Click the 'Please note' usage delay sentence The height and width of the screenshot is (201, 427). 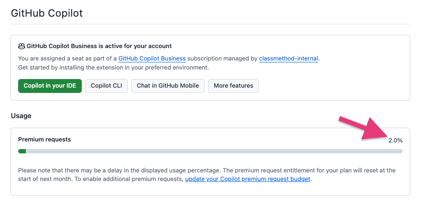[x=120, y=170]
